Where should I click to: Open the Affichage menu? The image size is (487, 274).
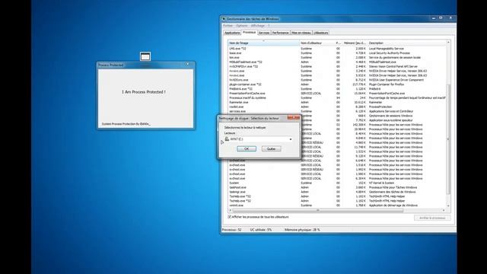(258, 26)
